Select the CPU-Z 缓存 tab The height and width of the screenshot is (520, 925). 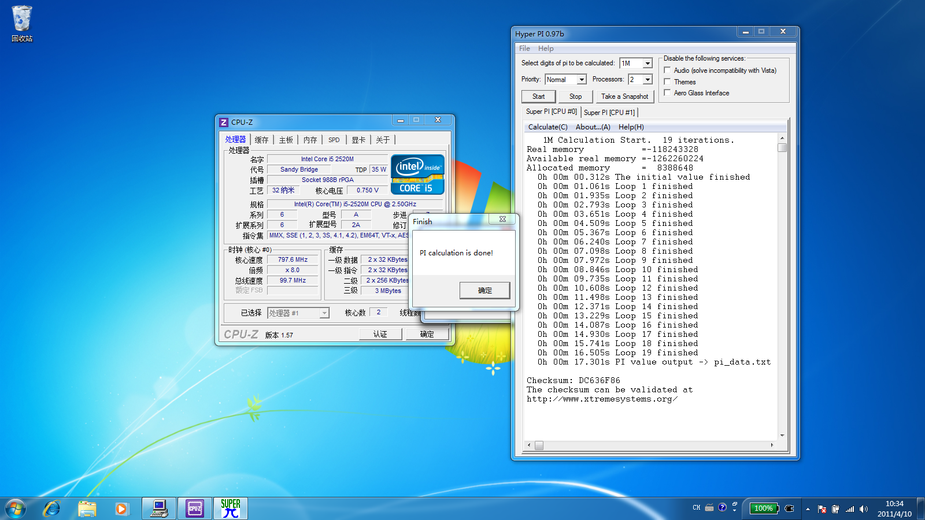(261, 140)
